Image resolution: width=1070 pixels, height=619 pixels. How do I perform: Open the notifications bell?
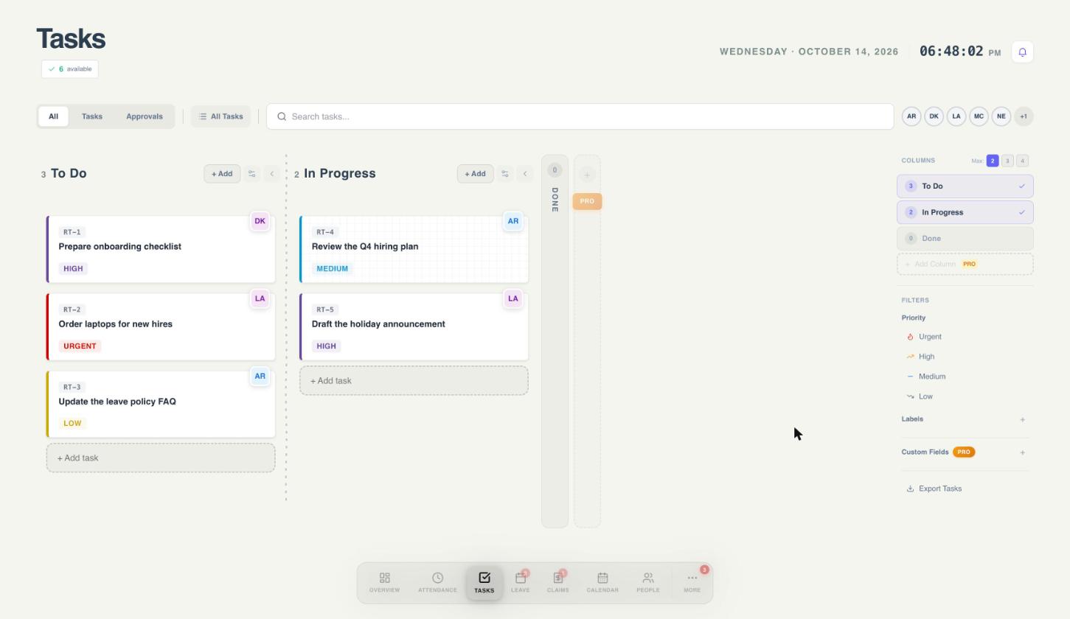point(1022,52)
